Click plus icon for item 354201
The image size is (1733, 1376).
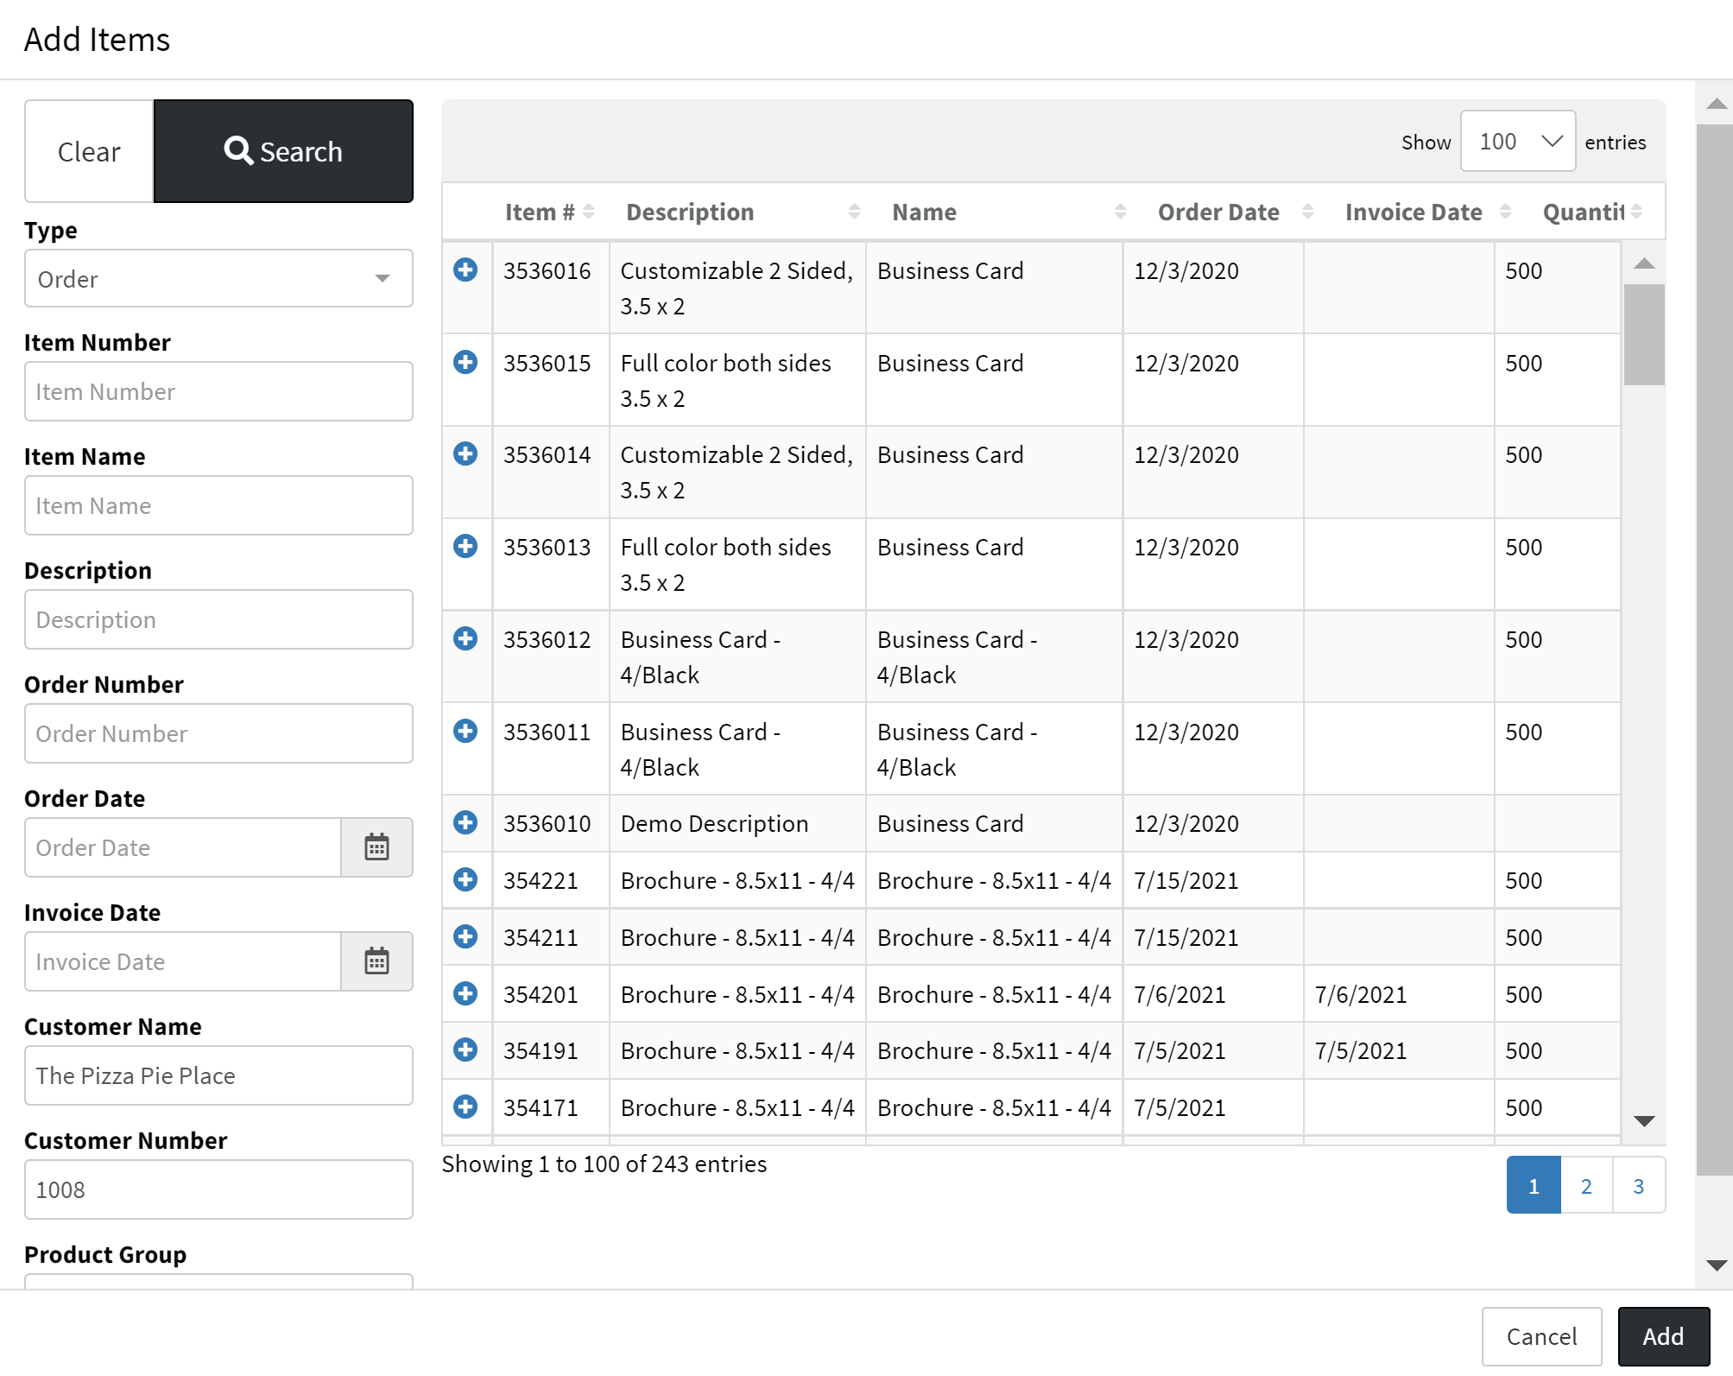tap(465, 994)
